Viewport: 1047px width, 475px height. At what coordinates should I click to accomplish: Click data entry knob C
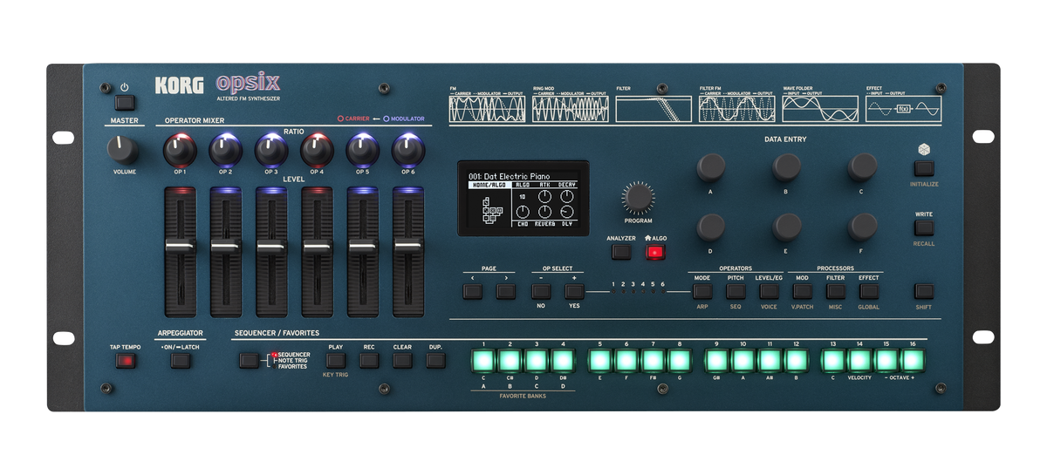tap(862, 167)
